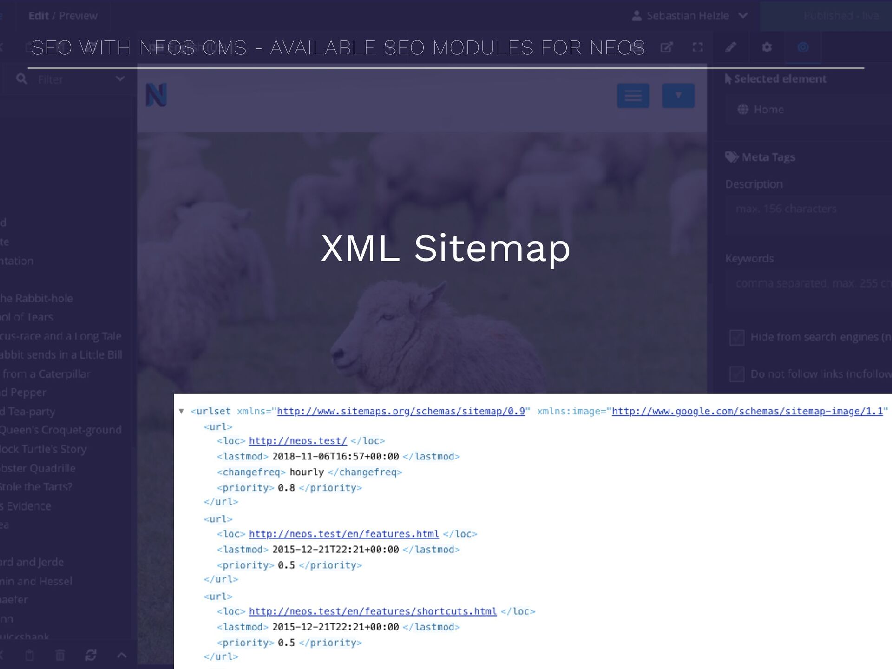Click the priority value 0.8

[x=286, y=488]
